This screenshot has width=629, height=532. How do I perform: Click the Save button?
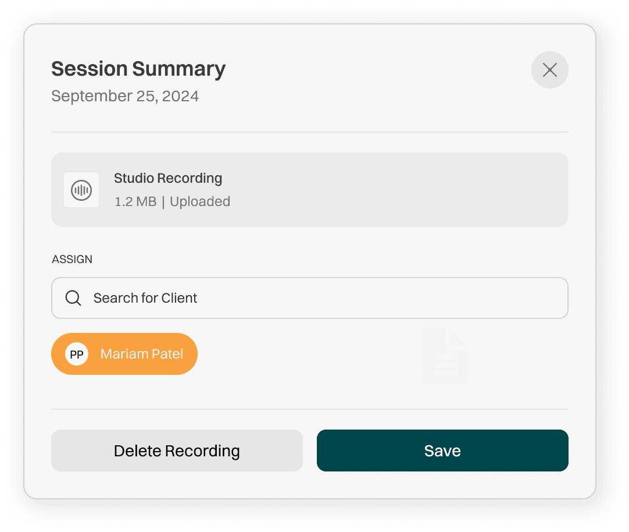442,450
